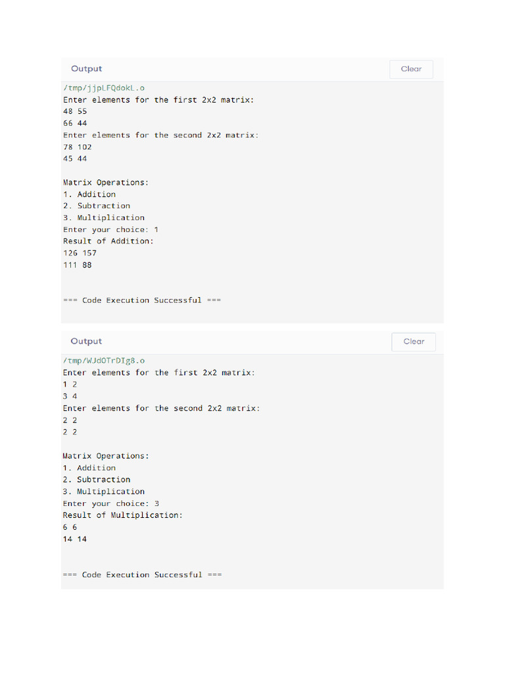This screenshot has height=673, width=505.
Task: Click second panel's 'Code Execution Successful' message
Action: point(142,574)
